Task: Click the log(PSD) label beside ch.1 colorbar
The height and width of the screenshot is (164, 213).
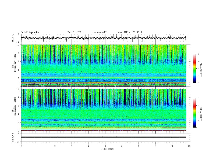Action: click(201, 70)
